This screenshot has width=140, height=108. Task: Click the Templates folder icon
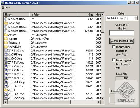(6, 43)
